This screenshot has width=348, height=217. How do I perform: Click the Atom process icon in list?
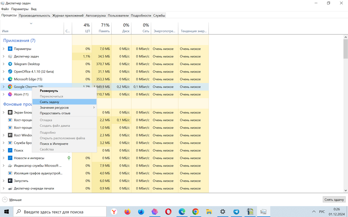pos(10,94)
